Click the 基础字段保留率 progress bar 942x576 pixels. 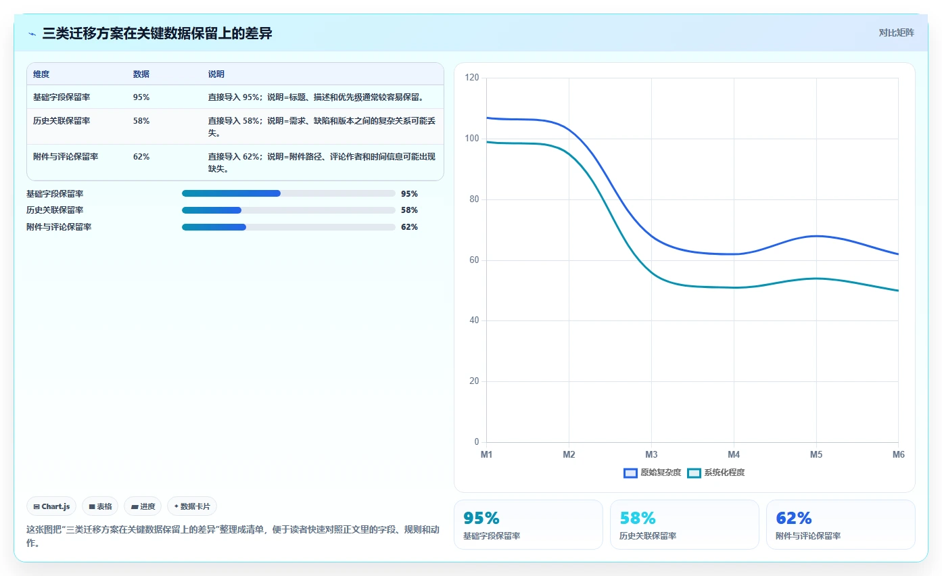pos(289,193)
